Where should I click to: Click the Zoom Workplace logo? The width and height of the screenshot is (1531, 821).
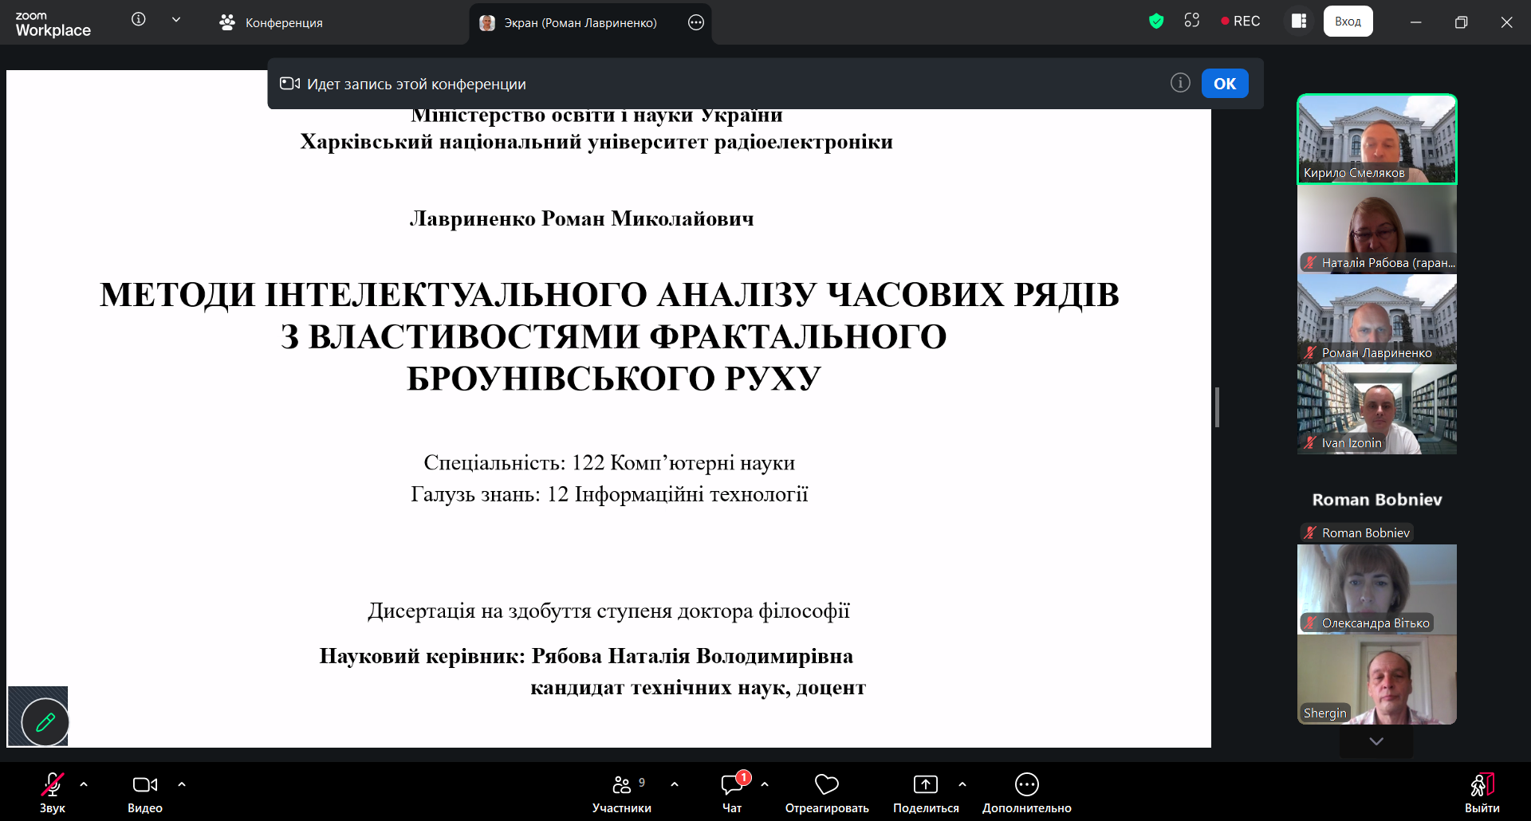click(53, 25)
